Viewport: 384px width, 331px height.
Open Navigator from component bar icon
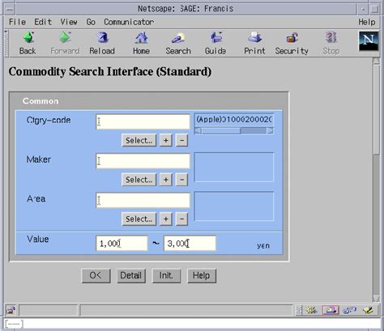[x=311, y=311]
